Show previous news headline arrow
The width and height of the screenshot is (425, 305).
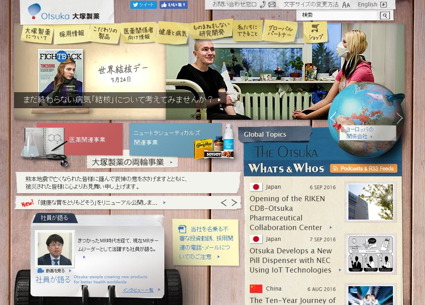[224, 203]
